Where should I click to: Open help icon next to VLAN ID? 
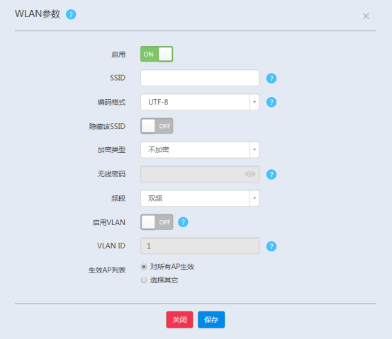271,246
